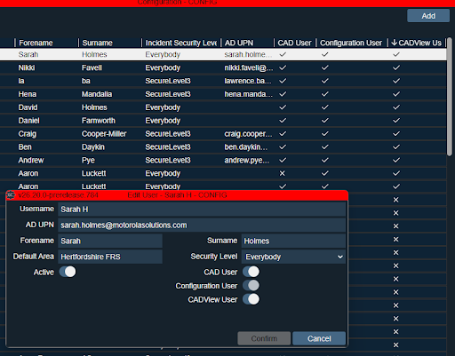This screenshot has width=455, height=356.
Task: Select the Nikki row in the table
Action: 223,67
